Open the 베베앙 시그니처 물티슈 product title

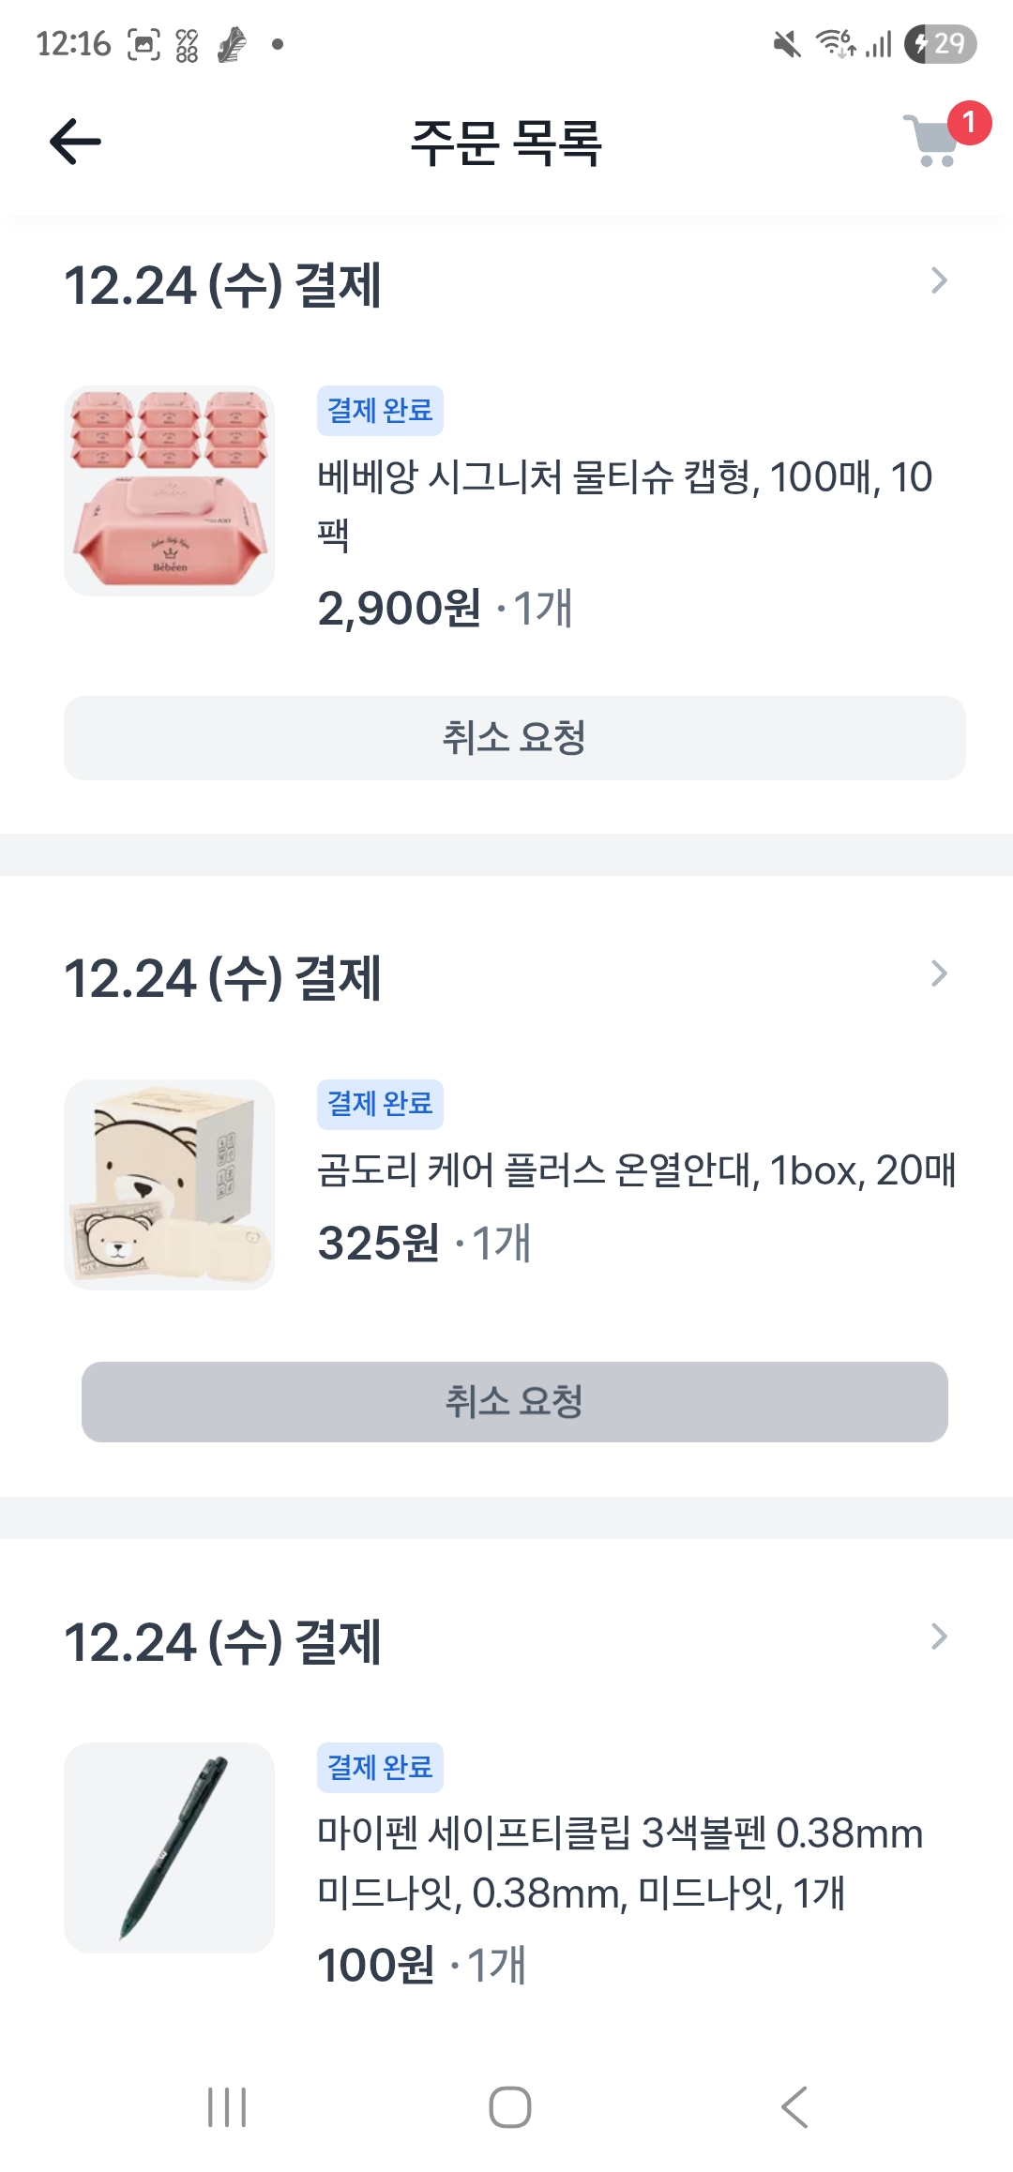click(624, 505)
